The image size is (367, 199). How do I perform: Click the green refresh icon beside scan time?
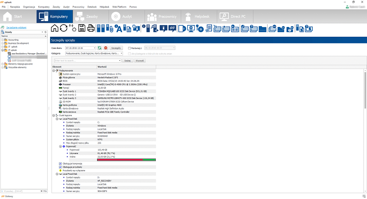100,48
